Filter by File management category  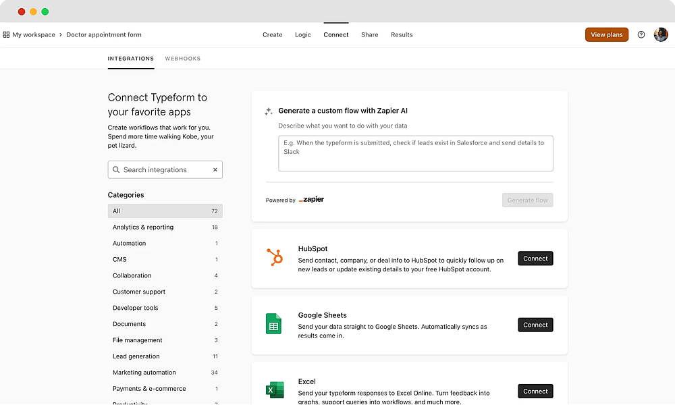point(165,340)
